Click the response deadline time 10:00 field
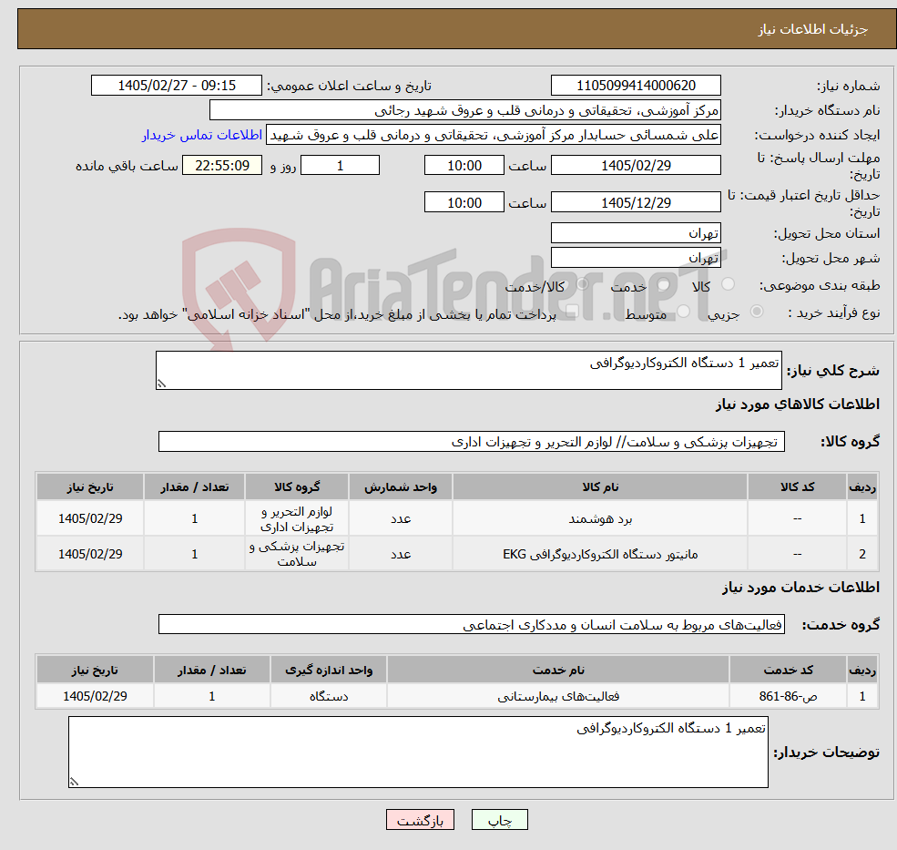This screenshot has width=897, height=850. 464,166
